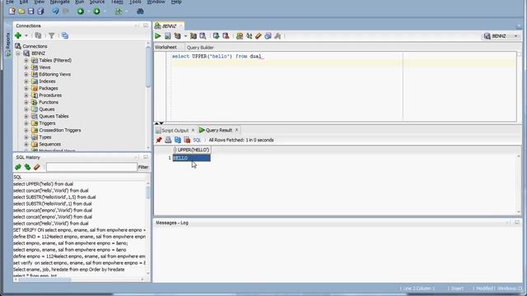Close the Script Output tab
Screen dimensions: 527x296
point(193,130)
